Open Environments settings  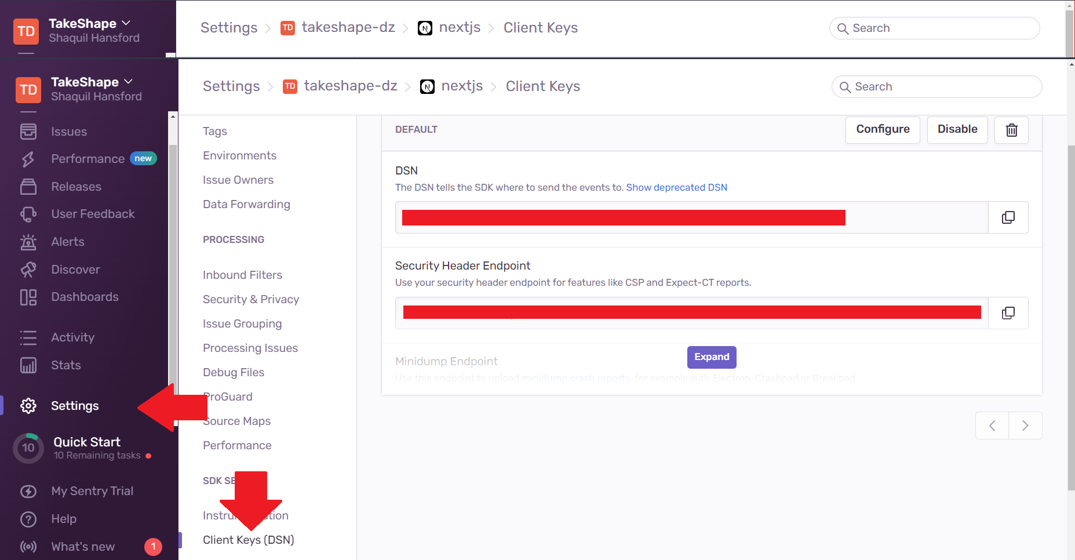239,155
